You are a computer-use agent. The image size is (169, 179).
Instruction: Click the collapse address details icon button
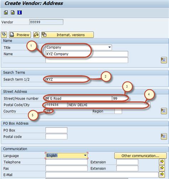(4, 35)
